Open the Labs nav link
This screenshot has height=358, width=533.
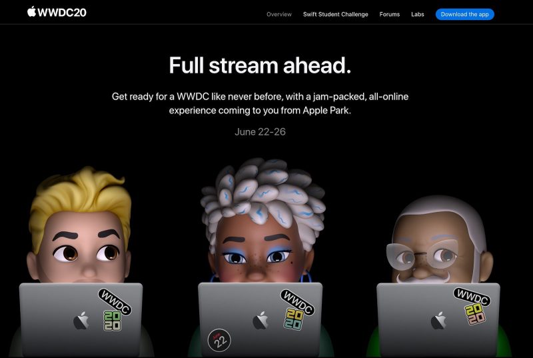point(418,14)
